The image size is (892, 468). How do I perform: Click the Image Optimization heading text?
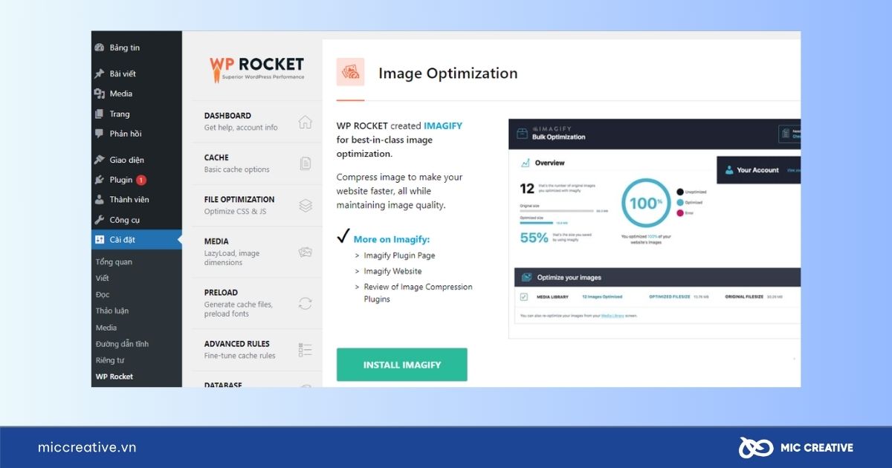tap(448, 73)
